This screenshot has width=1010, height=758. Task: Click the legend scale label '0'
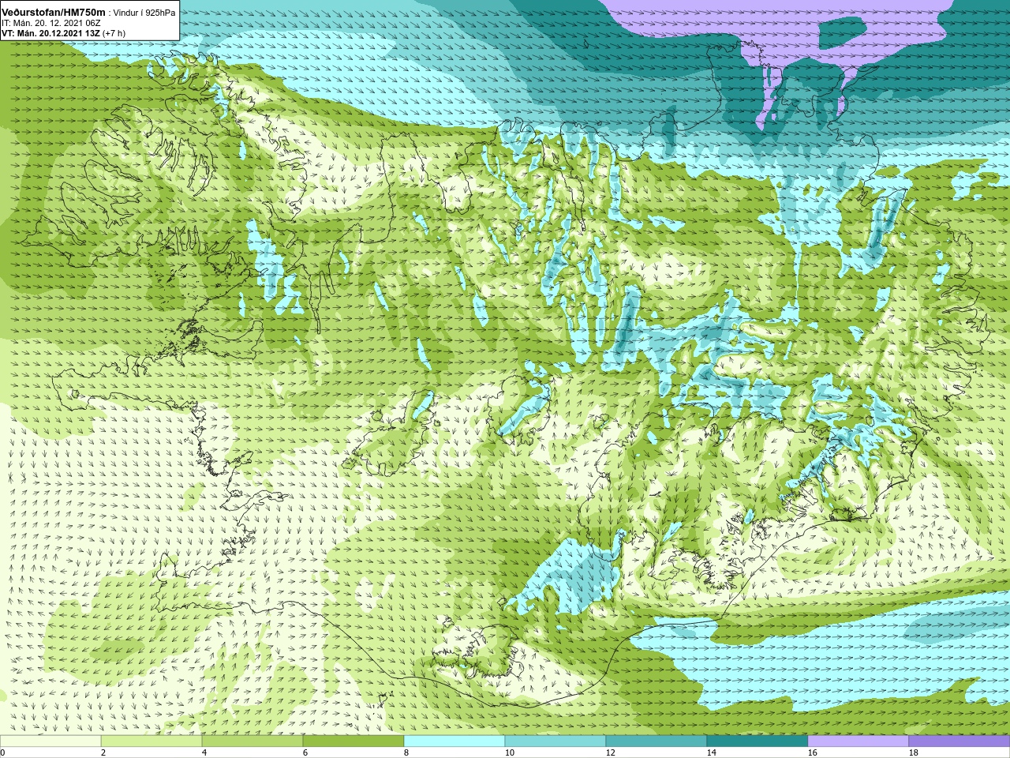(2, 752)
